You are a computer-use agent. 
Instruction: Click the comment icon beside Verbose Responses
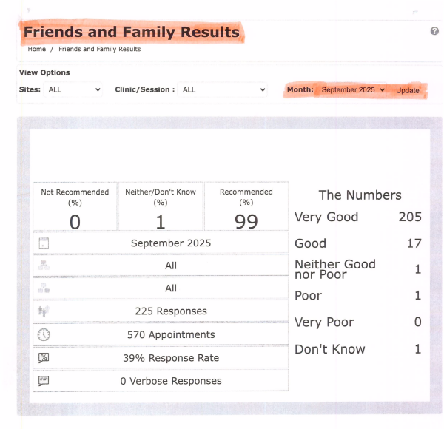click(x=44, y=381)
